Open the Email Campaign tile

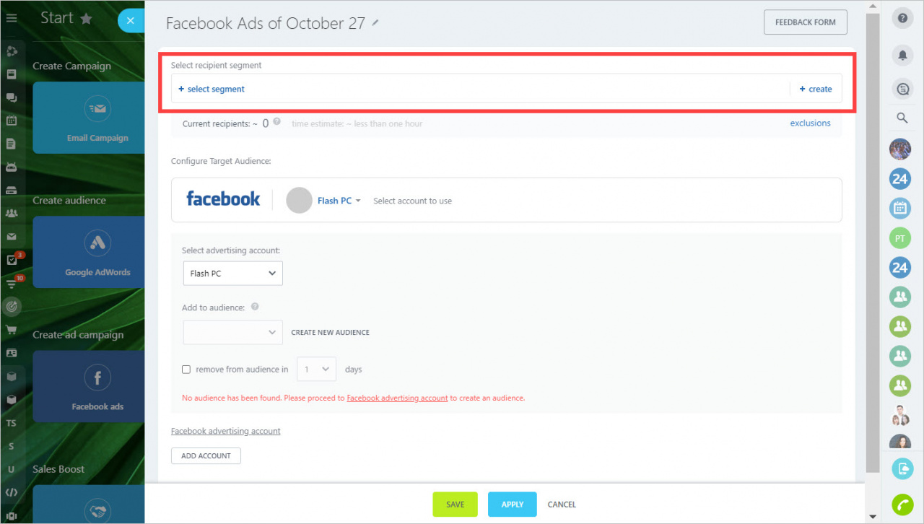pos(89,117)
